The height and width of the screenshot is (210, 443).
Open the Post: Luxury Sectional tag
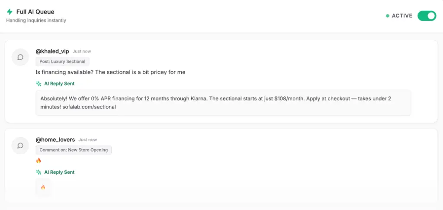click(62, 61)
